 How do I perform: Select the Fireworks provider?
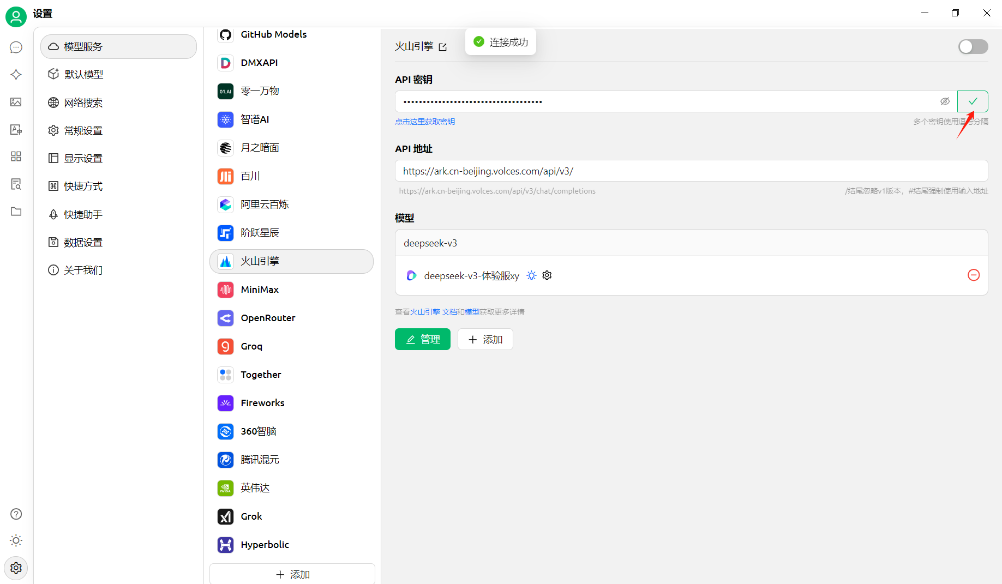pos(292,403)
